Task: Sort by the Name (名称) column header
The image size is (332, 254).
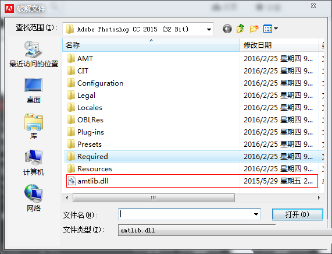Action: pyautogui.click(x=151, y=45)
